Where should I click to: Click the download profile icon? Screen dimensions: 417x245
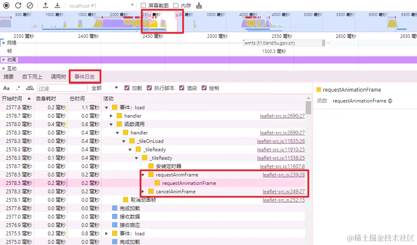tap(57, 5)
